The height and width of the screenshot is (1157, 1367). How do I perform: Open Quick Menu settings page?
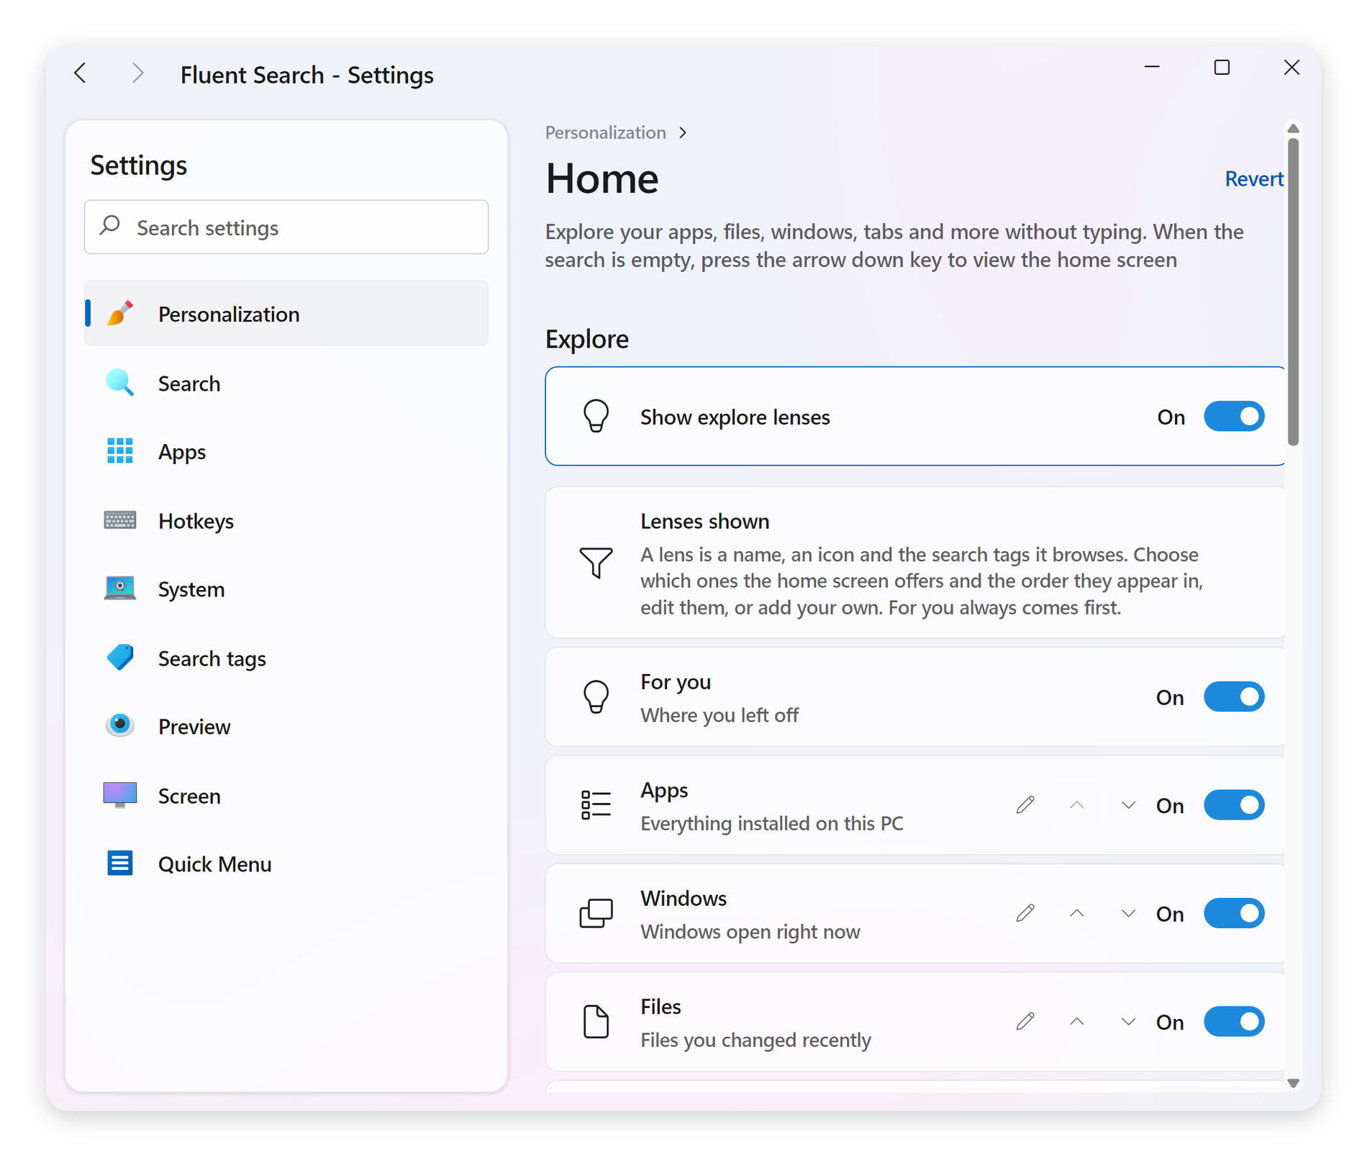(286, 863)
